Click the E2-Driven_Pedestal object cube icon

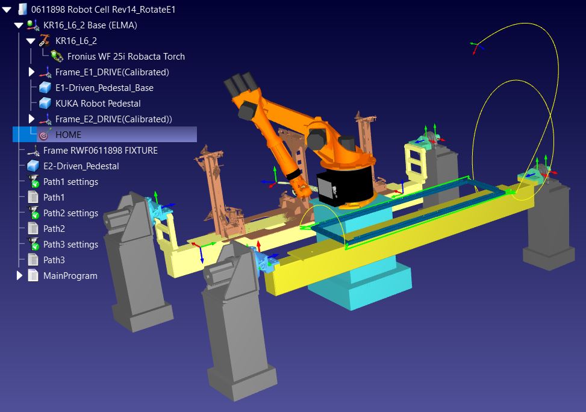point(33,166)
